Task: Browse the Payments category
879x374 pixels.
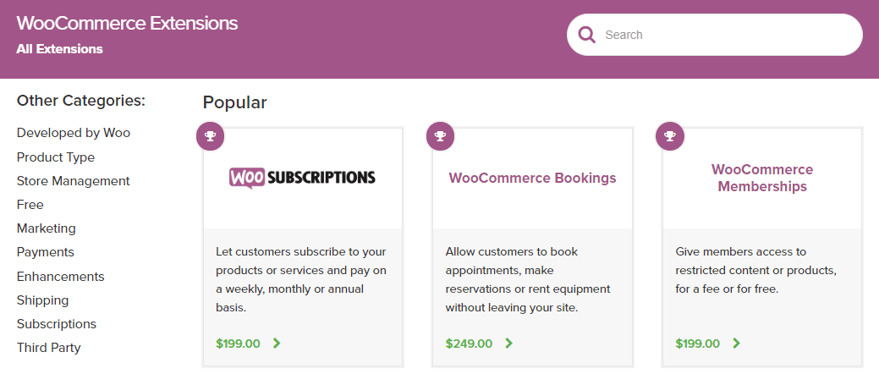Action: [46, 252]
